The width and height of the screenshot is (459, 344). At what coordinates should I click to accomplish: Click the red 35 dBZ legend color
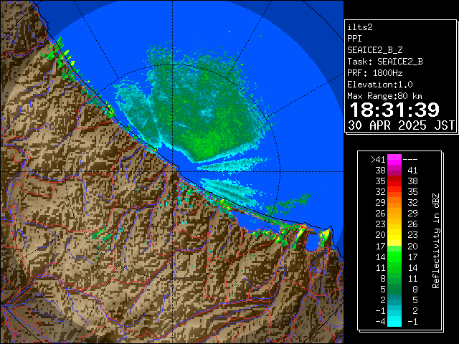click(394, 181)
